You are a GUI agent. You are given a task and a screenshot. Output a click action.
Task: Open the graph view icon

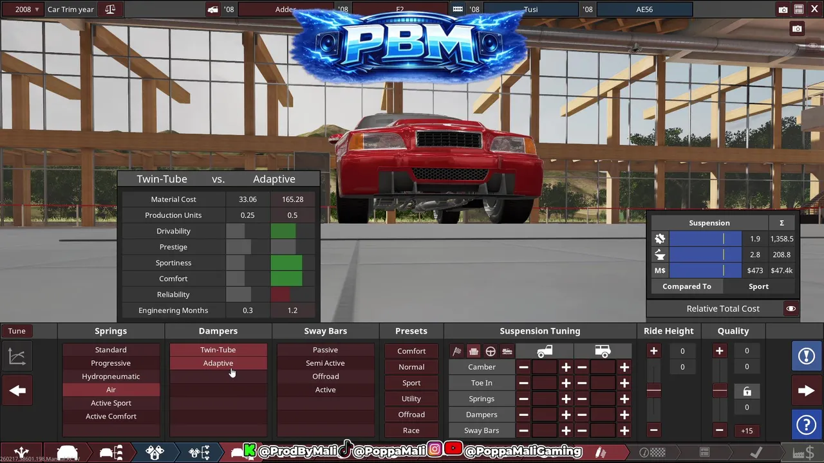pos(17,357)
